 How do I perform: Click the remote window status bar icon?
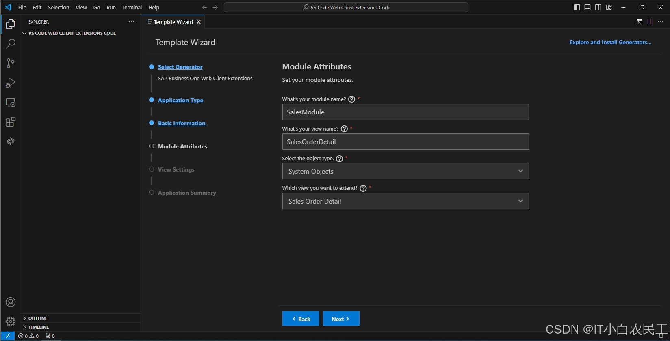click(x=8, y=336)
